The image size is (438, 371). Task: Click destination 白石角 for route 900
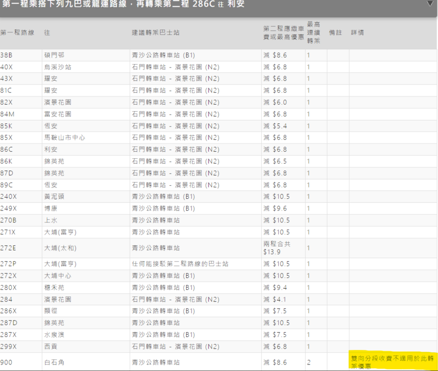pos(54,362)
